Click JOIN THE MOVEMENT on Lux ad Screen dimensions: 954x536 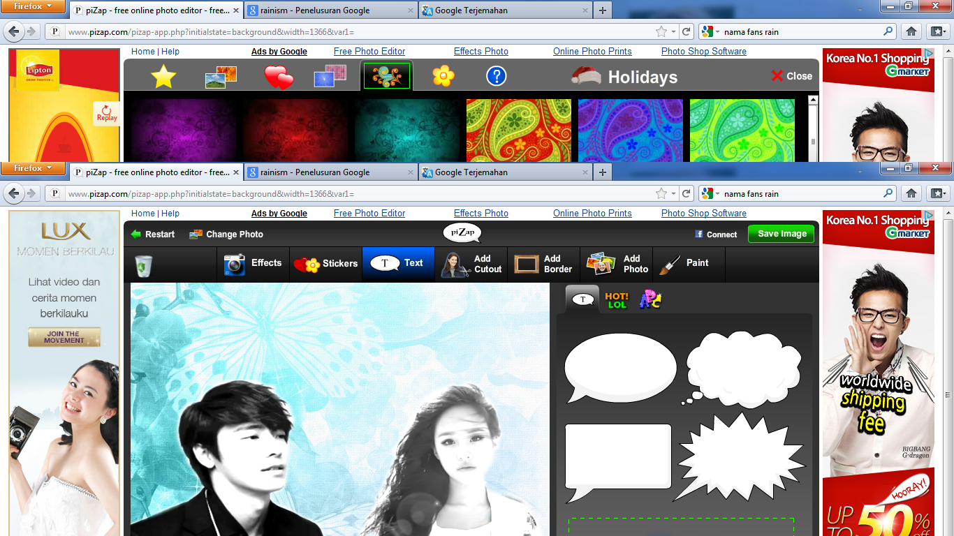point(64,337)
